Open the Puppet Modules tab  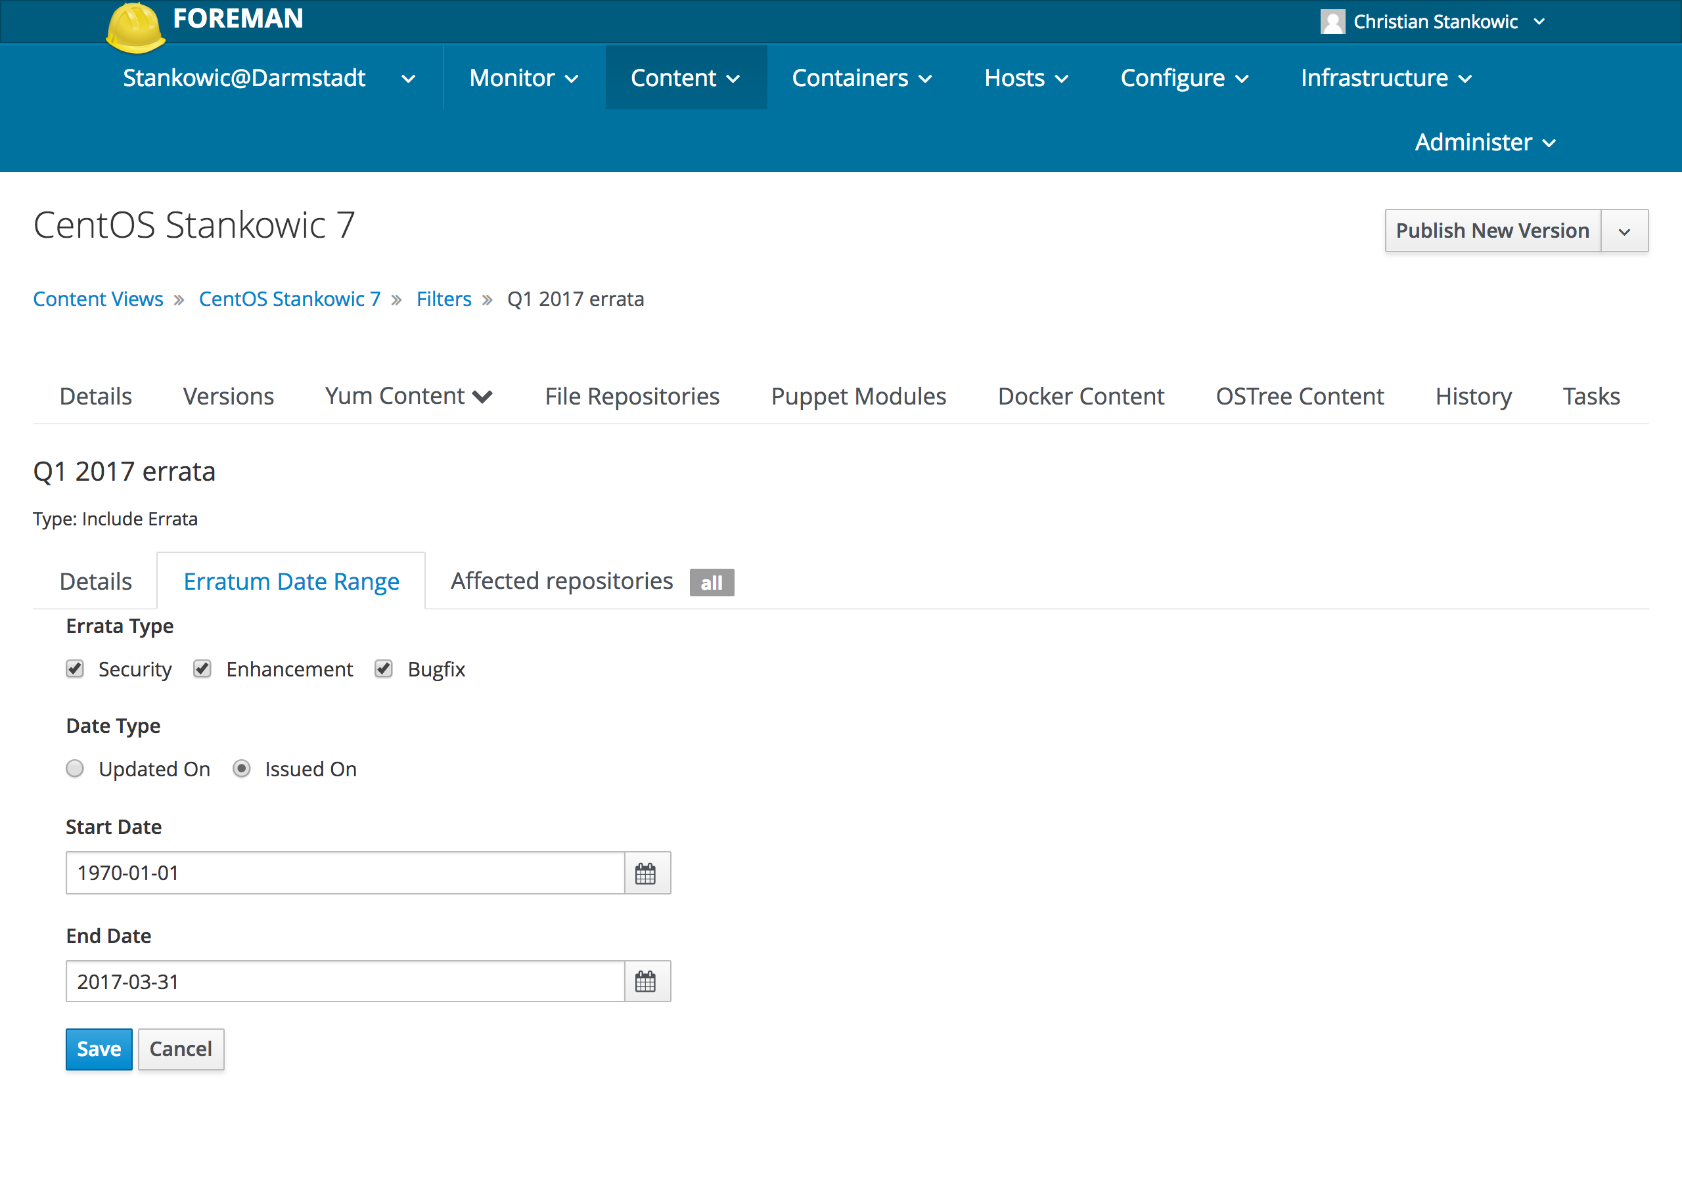coord(858,396)
